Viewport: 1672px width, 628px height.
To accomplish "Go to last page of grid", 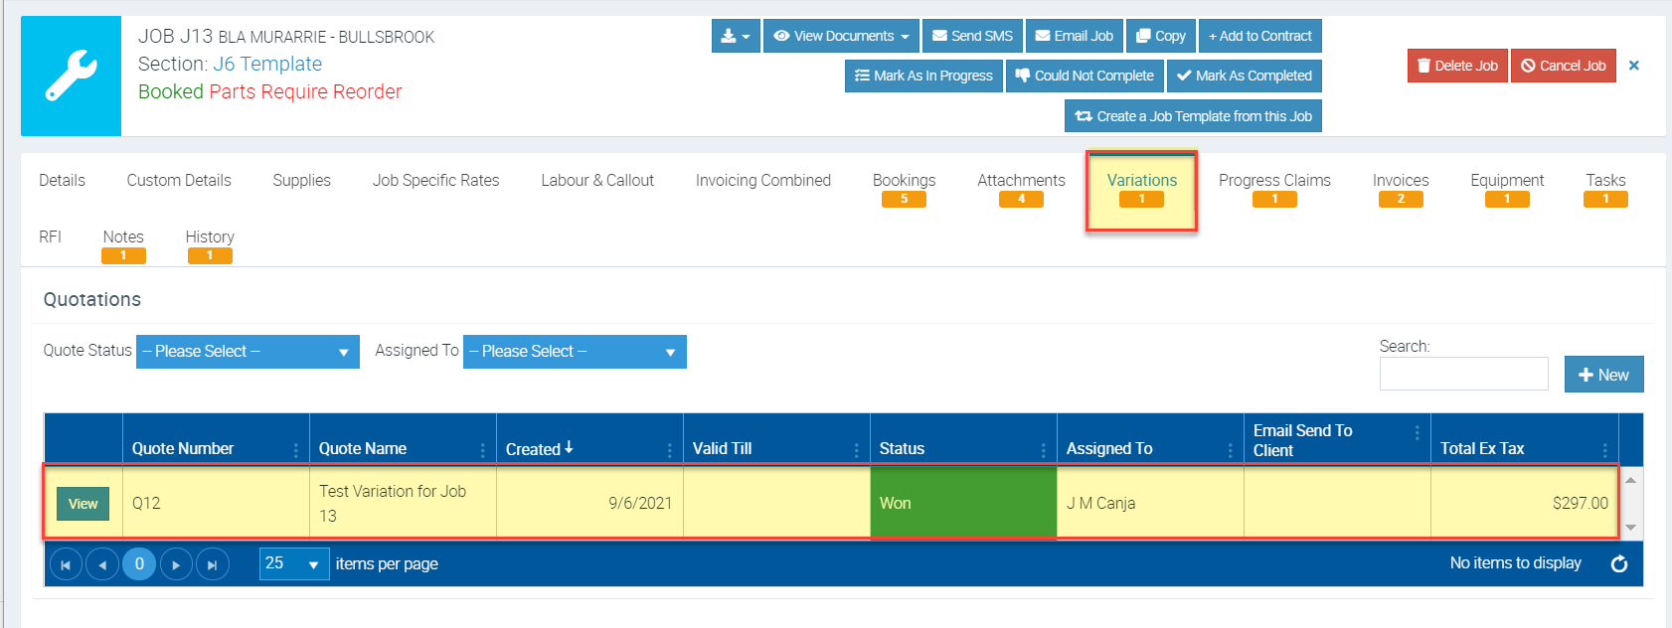I will [x=213, y=564].
